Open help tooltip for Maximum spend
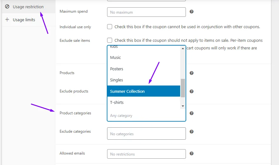Image resolution: width=279 pixels, height=165 pixels. coord(192,11)
